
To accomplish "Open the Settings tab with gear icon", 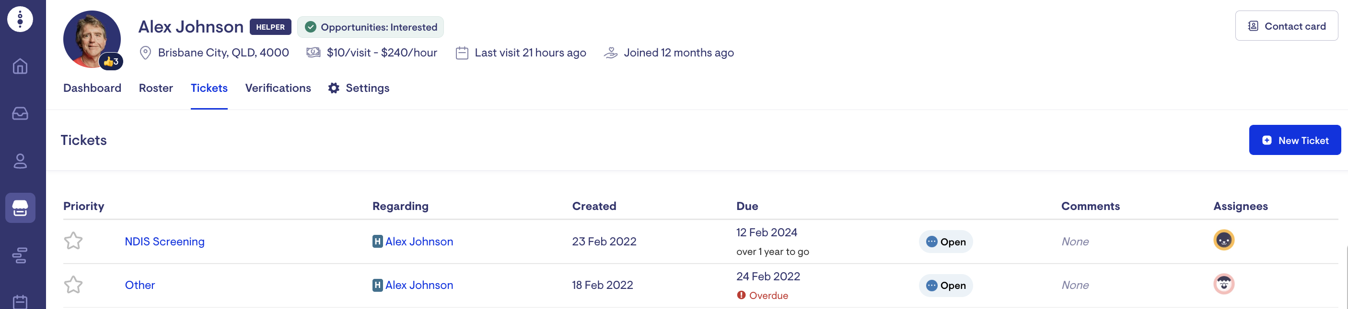I will click(x=359, y=88).
